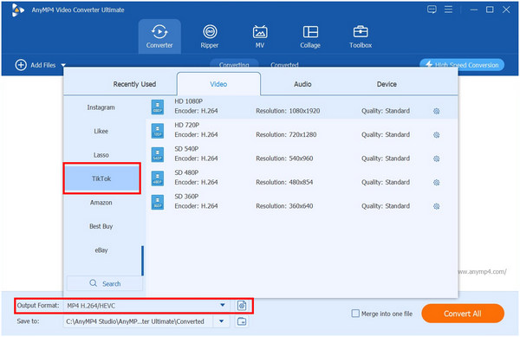Switch to the Device tab

387,84
